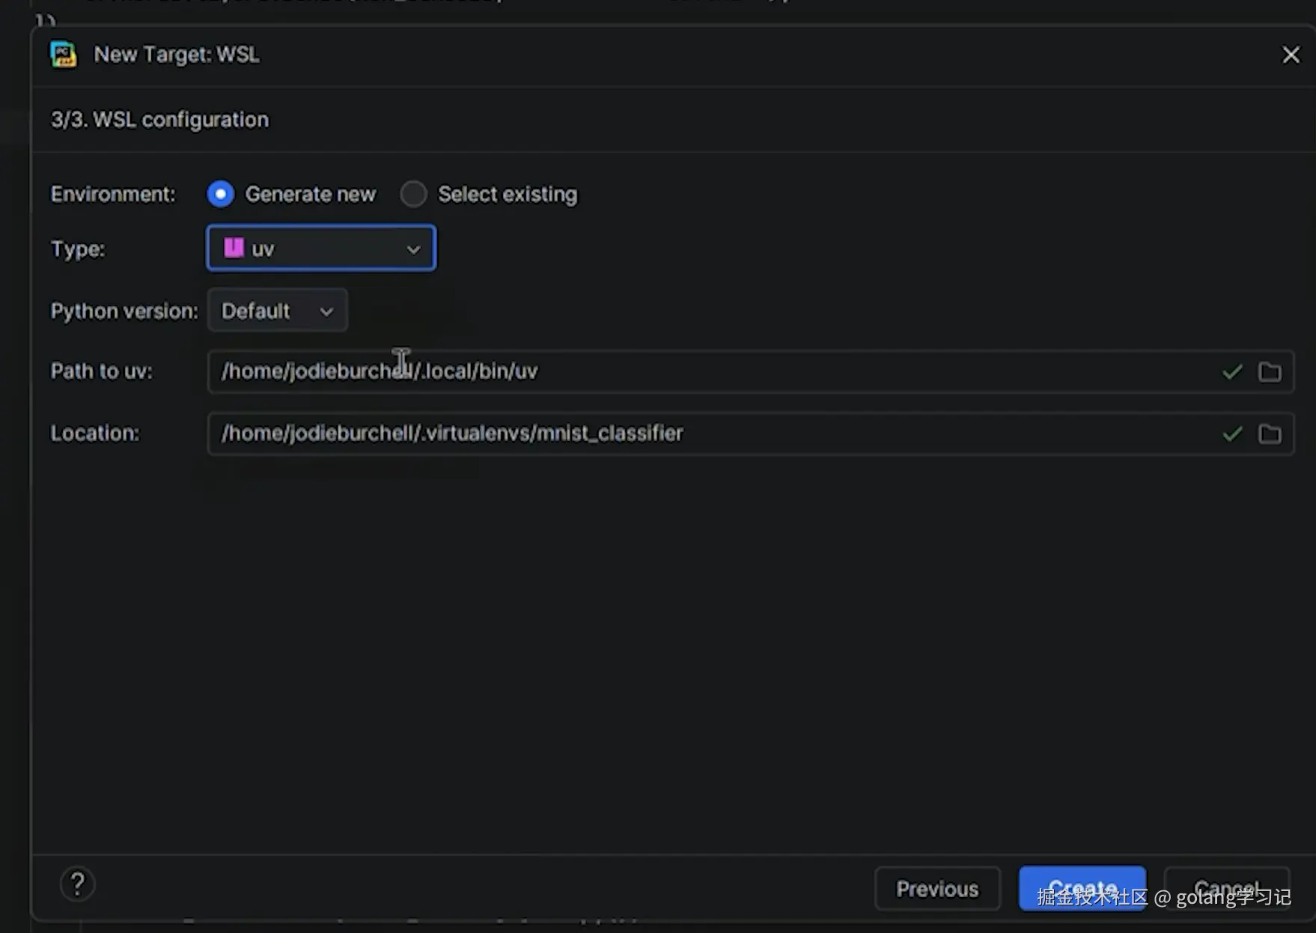This screenshot has height=933, width=1316.
Task: Browse for the uv executable folder icon
Action: click(x=1270, y=371)
